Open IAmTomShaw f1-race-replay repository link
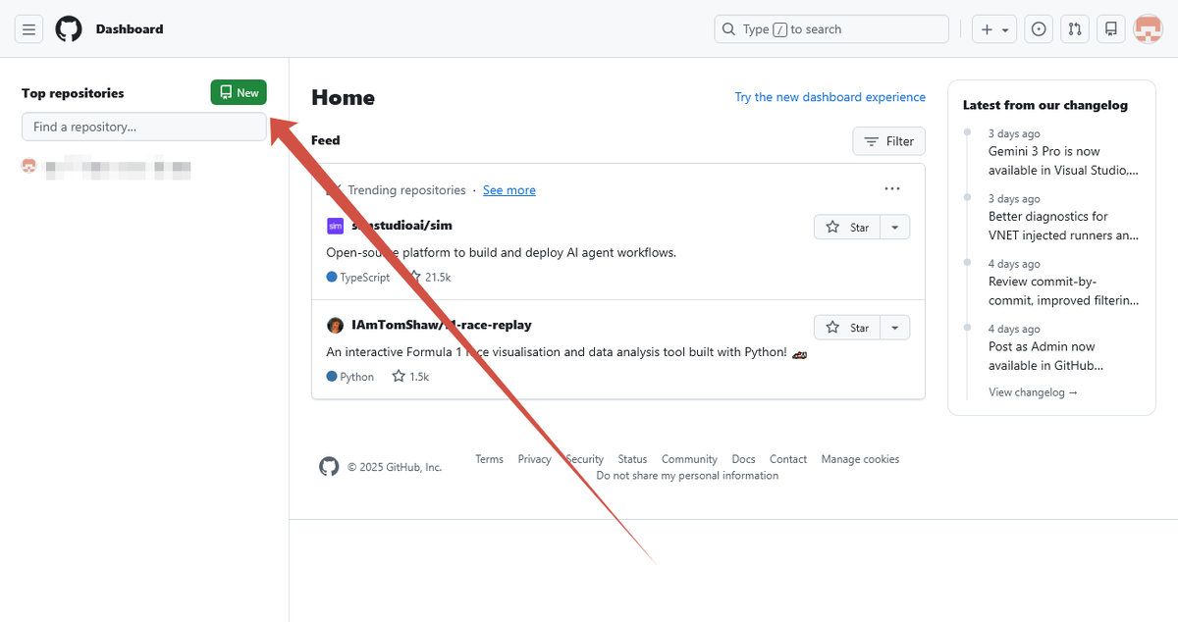This screenshot has width=1178, height=622. pos(442,326)
